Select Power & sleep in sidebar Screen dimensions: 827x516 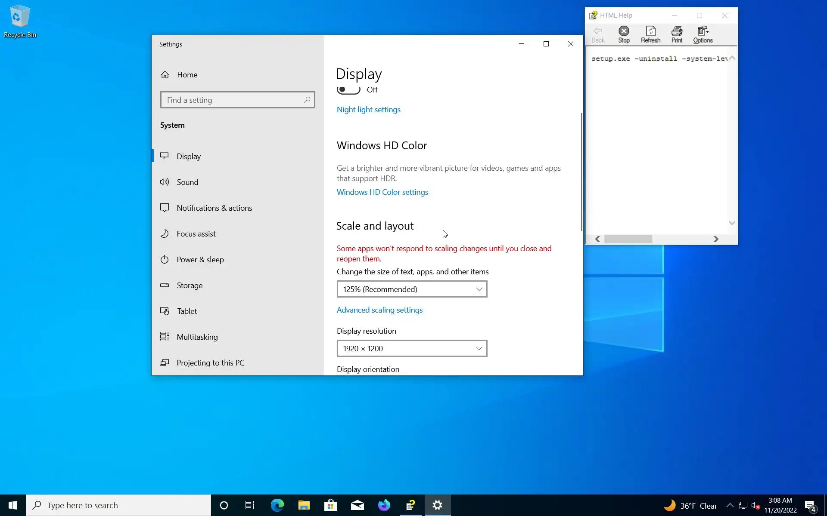click(x=200, y=259)
